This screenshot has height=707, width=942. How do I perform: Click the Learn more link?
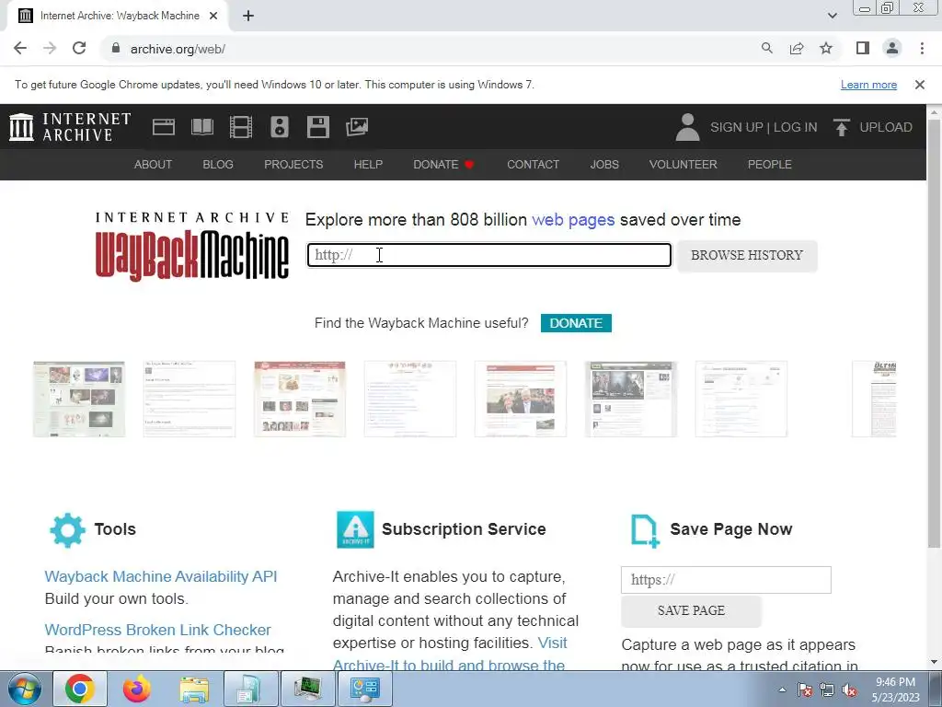868,85
